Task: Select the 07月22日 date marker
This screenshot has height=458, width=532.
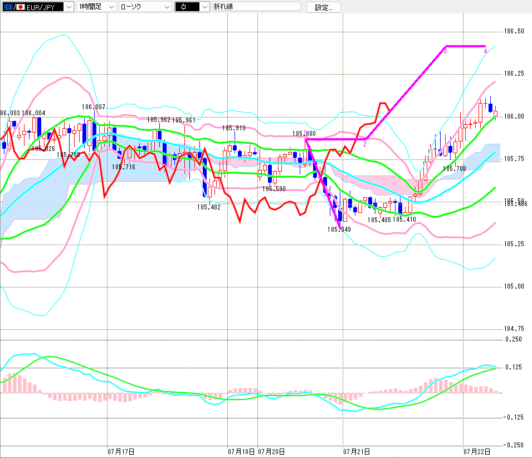Action: pos(477,451)
